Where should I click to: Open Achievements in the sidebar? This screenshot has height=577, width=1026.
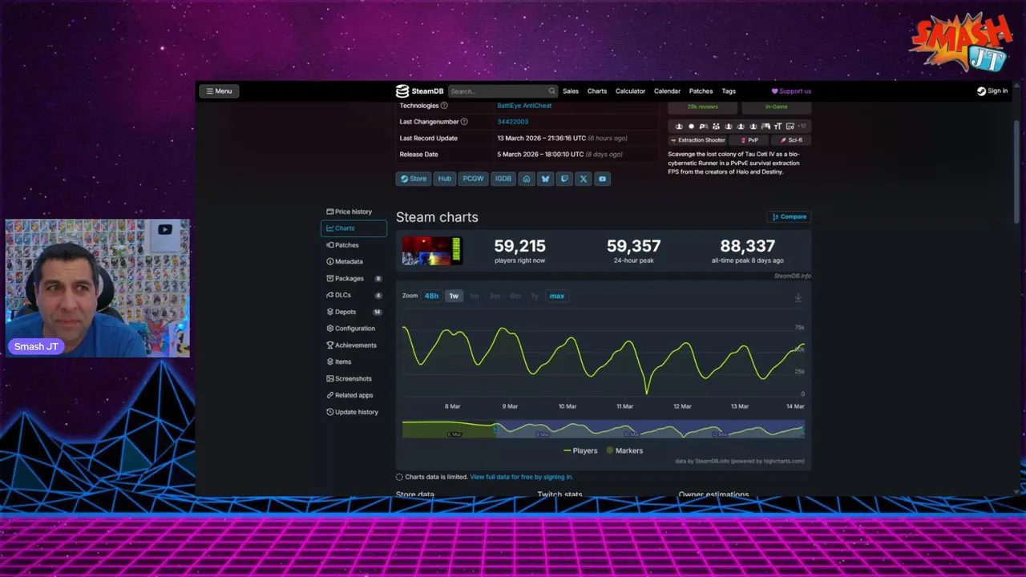click(353, 345)
